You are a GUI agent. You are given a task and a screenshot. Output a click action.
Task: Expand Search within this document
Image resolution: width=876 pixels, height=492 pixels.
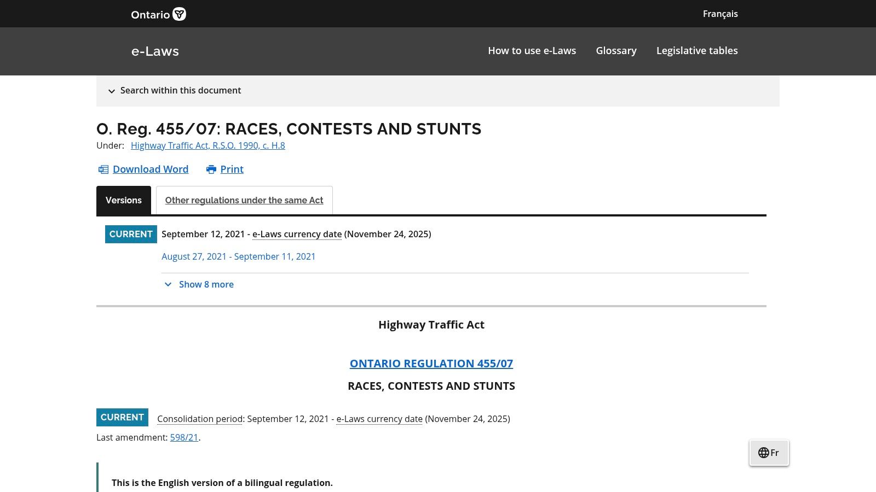click(x=438, y=91)
